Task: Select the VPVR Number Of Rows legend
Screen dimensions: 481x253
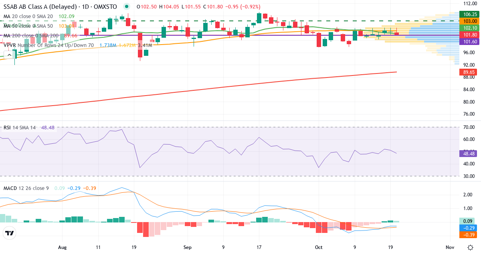Action: tap(49, 45)
